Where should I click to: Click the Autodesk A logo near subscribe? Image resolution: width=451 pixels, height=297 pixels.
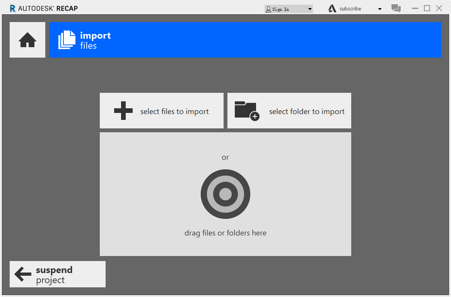pos(332,9)
